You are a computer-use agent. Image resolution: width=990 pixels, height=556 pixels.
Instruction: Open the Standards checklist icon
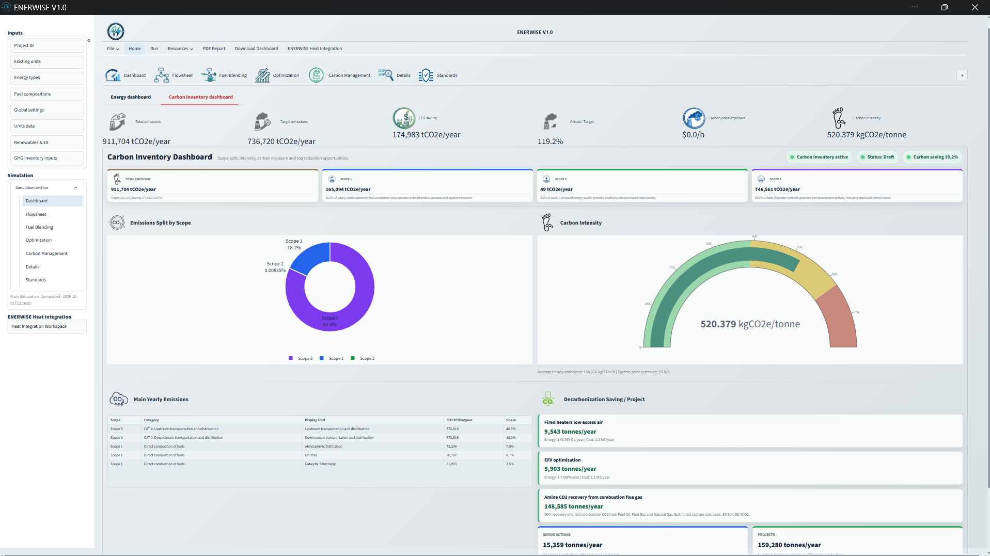(x=426, y=75)
